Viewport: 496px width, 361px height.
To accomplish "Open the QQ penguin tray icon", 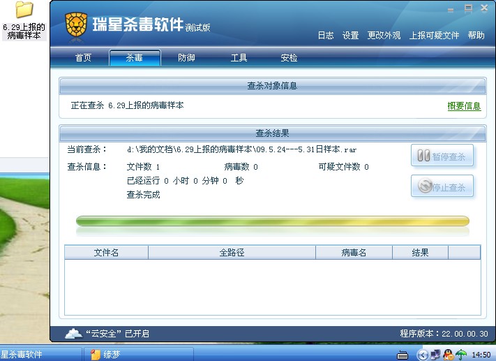I will point(448,355).
